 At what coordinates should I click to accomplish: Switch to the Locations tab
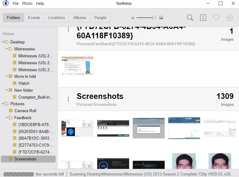57,18
